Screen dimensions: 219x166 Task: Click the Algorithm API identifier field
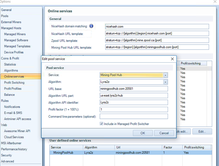tap(134, 102)
